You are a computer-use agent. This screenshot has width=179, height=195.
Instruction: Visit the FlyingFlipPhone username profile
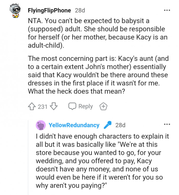49,10
